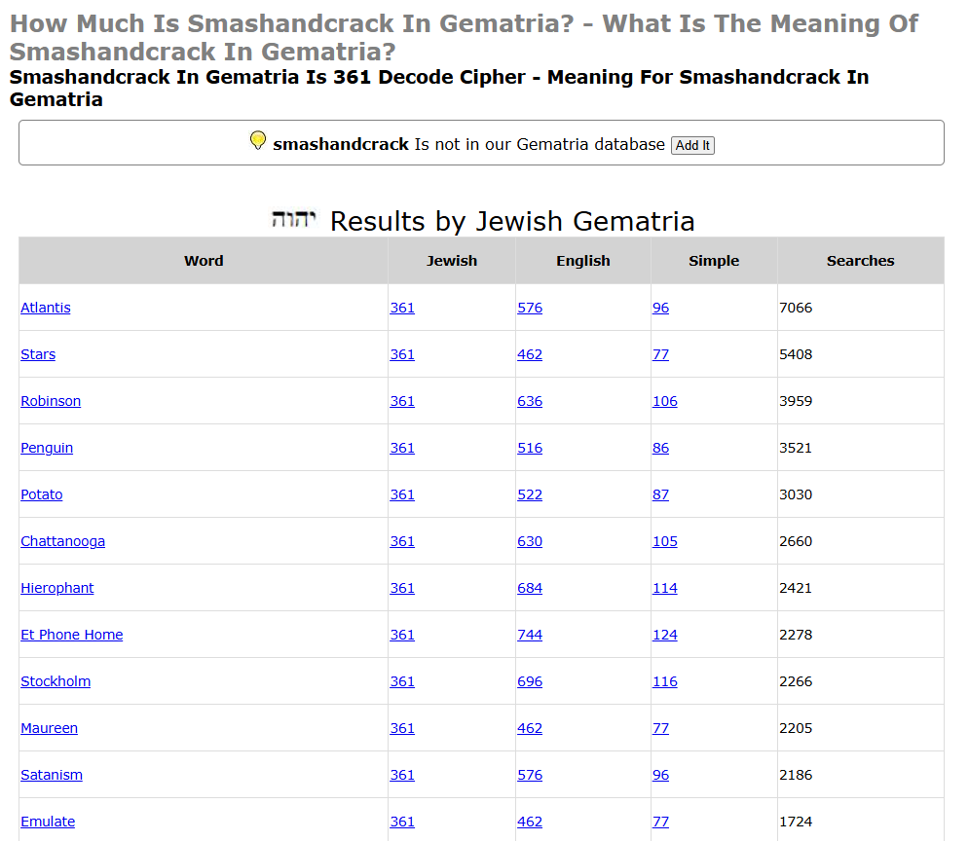Open the Hierophant word link
969x841 pixels.
click(x=57, y=589)
